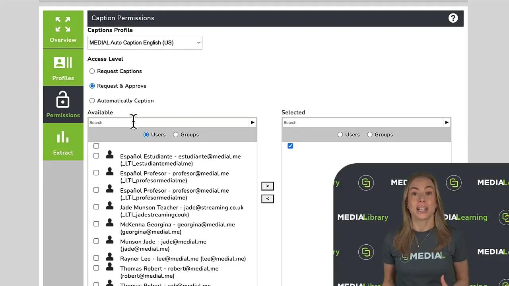Viewport: 509px width, 286px height.
Task: Click person icon beside Munson Jade jade@medial.me
Action: click(110, 240)
